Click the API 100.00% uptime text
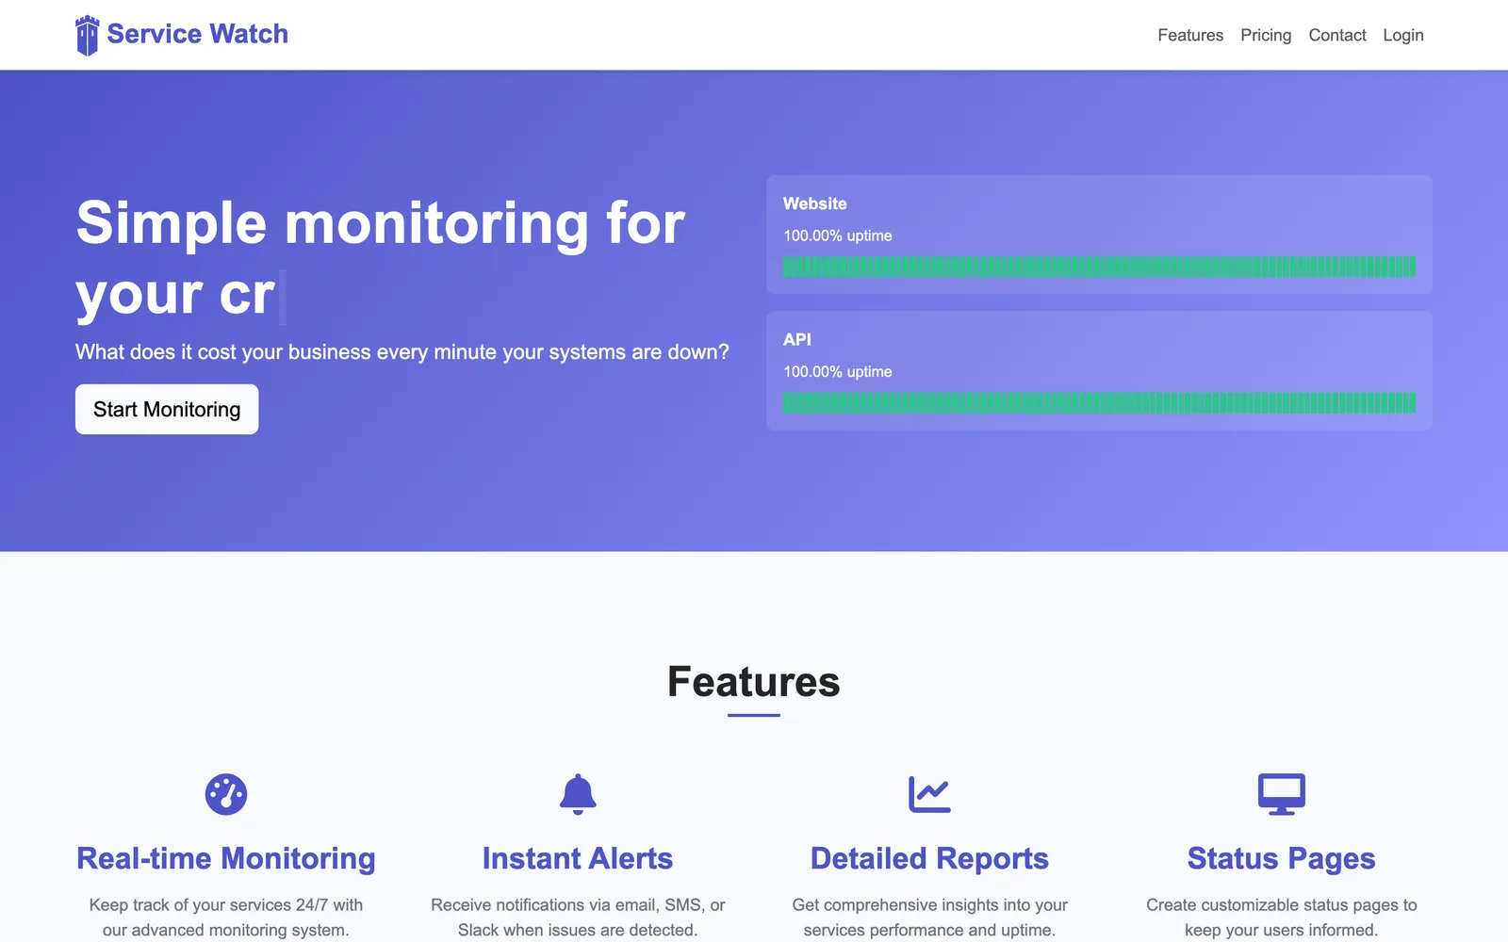Screen dimensions: 1508x942 [838, 371]
